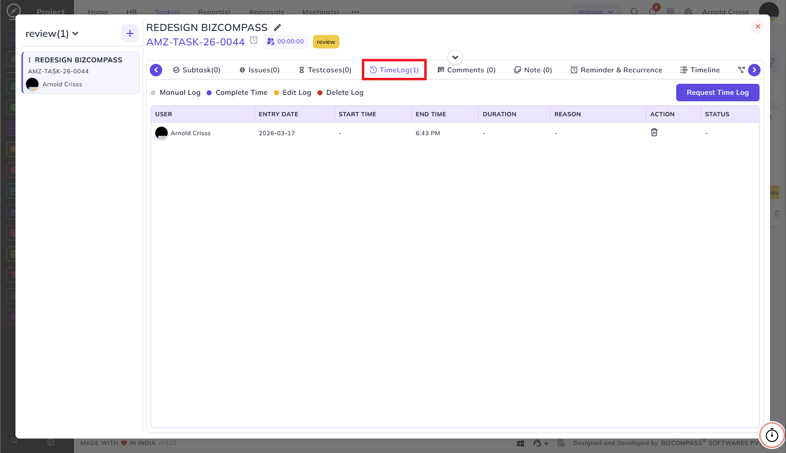Screen dimensions: 786x453
Task: Click the red Delete Log legend dot
Action: 320,93
